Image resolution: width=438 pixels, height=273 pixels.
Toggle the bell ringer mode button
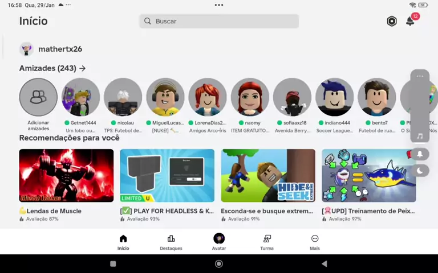[x=420, y=154]
